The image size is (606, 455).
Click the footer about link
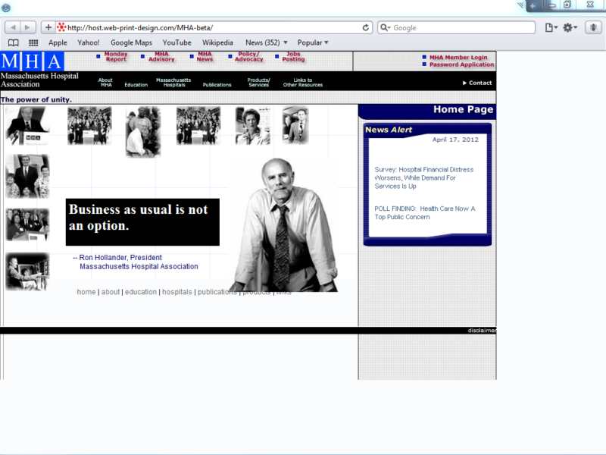[111, 292]
